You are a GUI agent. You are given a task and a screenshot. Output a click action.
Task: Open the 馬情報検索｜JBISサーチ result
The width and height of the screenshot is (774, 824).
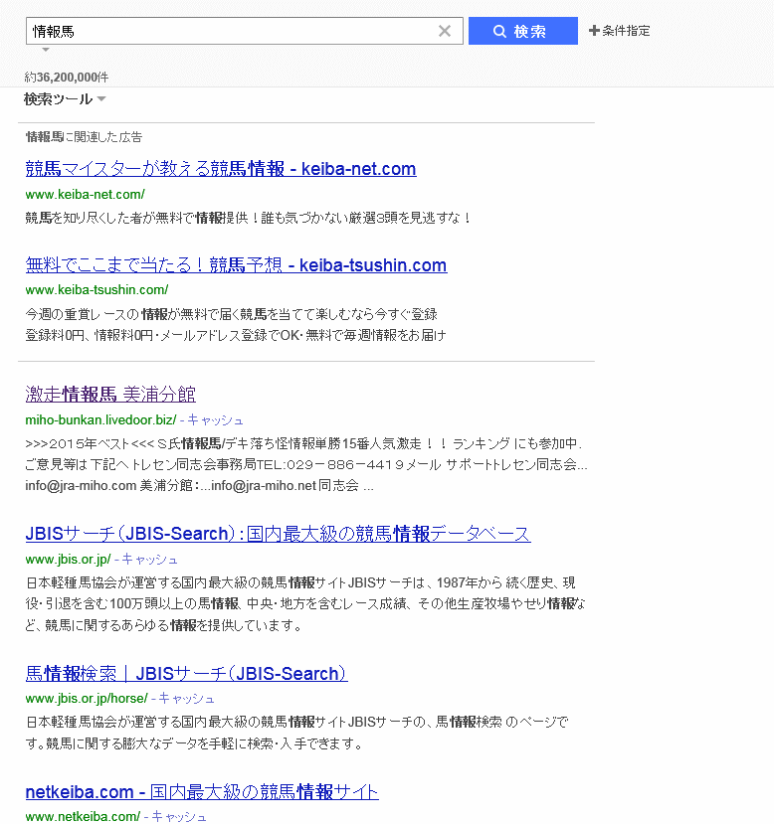[x=187, y=673]
